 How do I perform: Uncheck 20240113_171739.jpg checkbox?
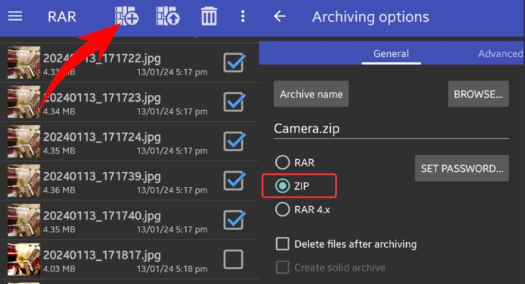click(x=234, y=181)
